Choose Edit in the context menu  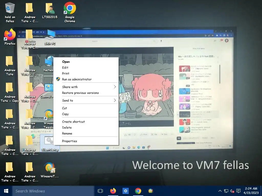[x=86, y=67]
